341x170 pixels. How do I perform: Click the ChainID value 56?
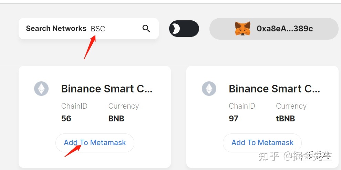click(x=66, y=119)
